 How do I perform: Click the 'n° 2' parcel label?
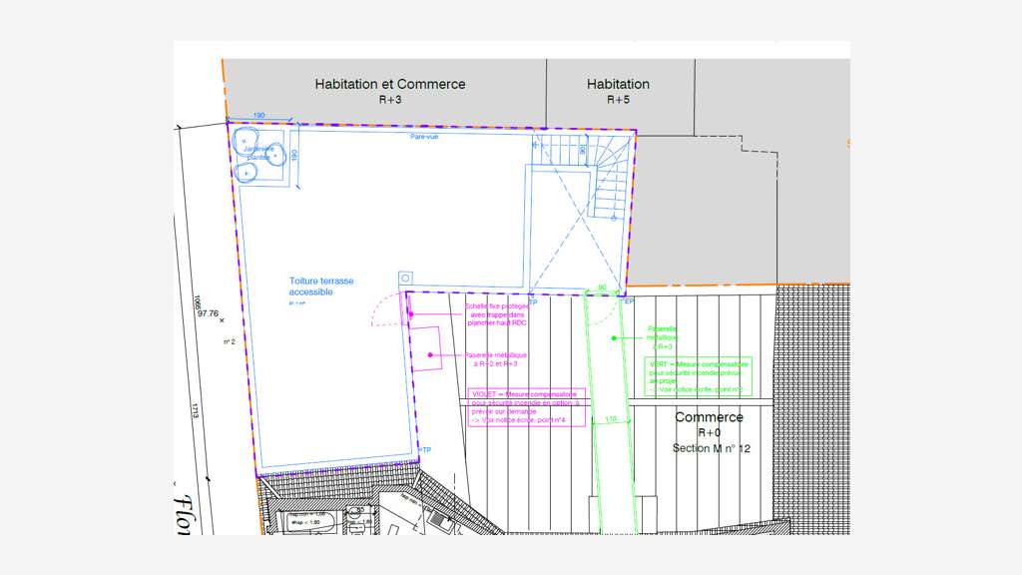230,341
